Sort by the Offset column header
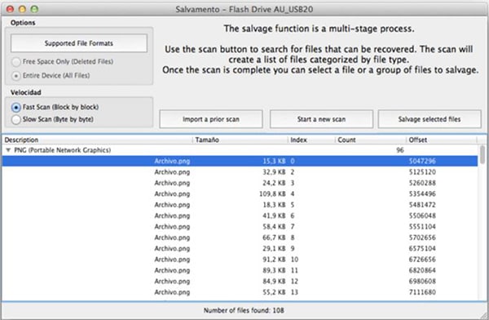 pyautogui.click(x=442, y=140)
